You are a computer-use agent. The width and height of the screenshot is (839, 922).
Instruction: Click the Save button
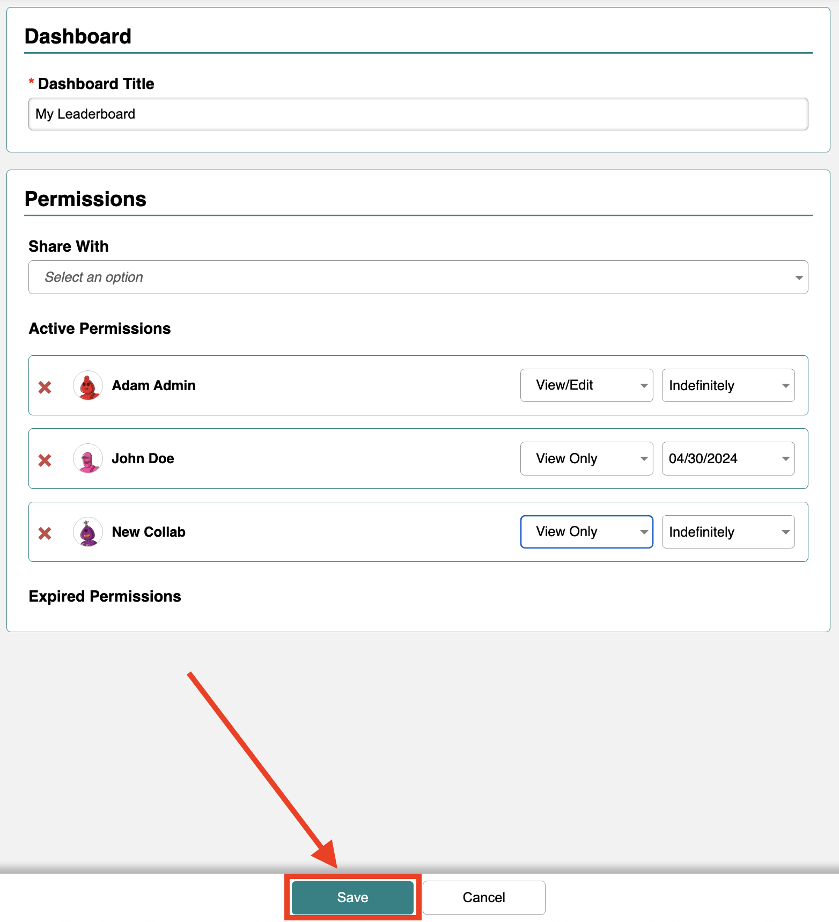tap(352, 897)
